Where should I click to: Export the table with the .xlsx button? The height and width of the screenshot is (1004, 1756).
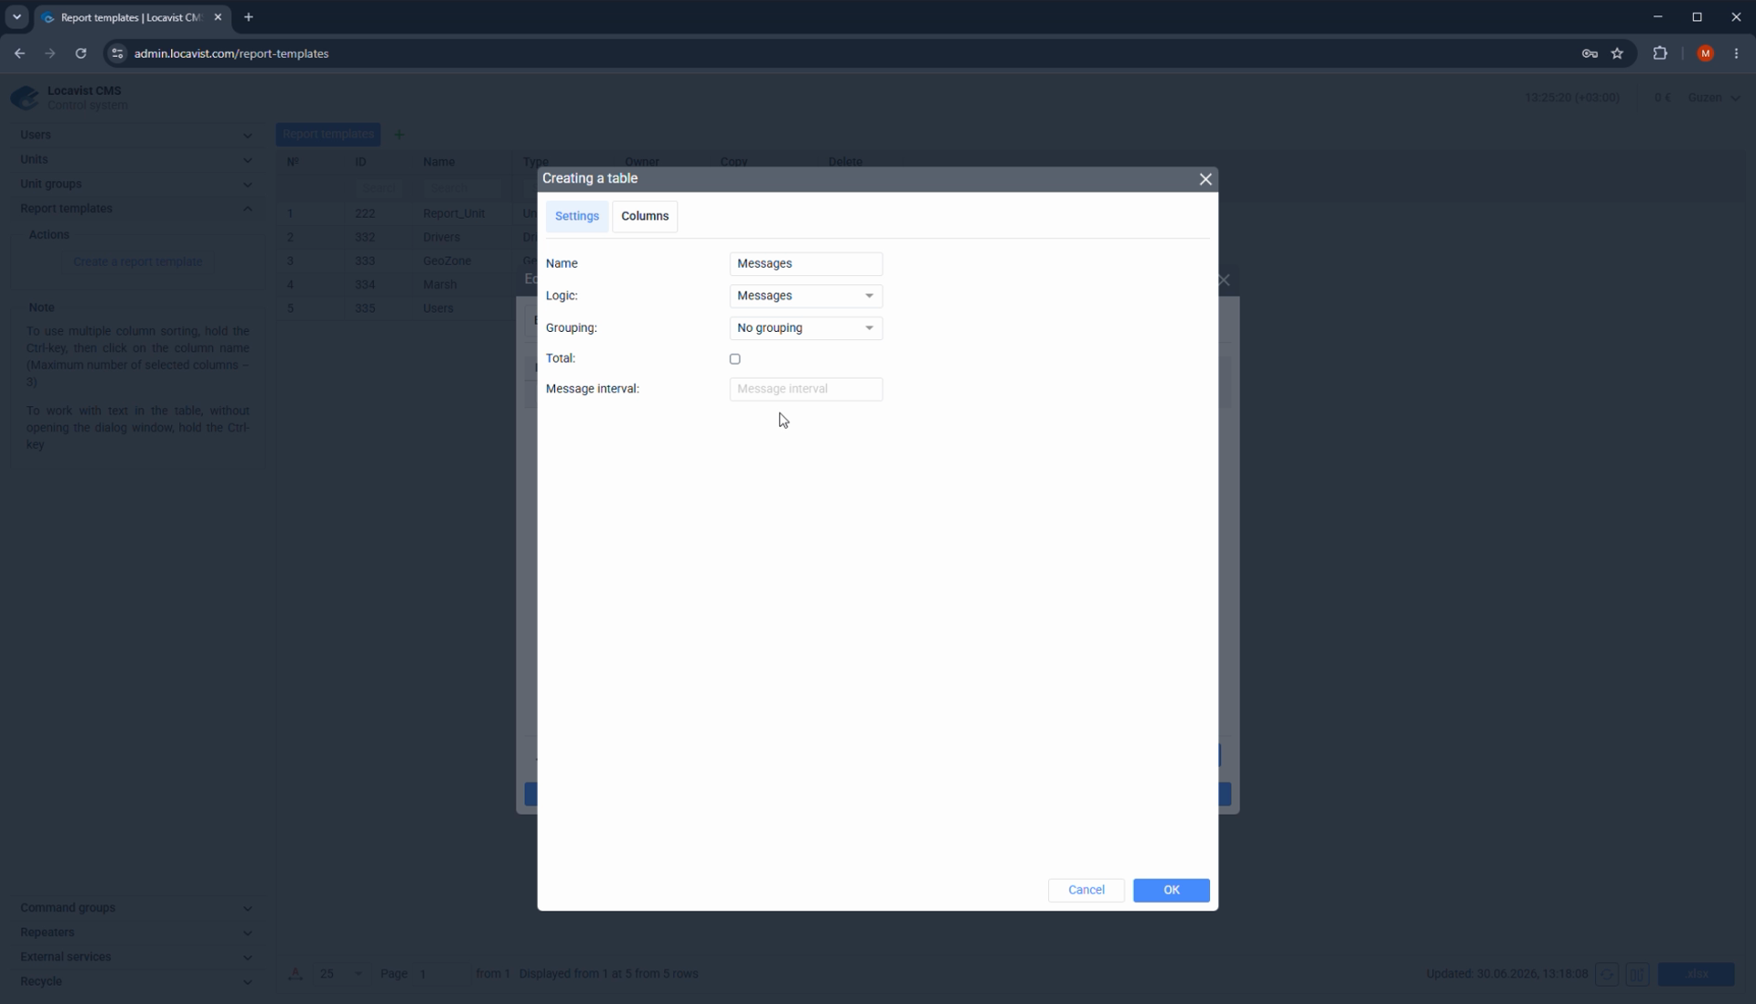click(1696, 974)
